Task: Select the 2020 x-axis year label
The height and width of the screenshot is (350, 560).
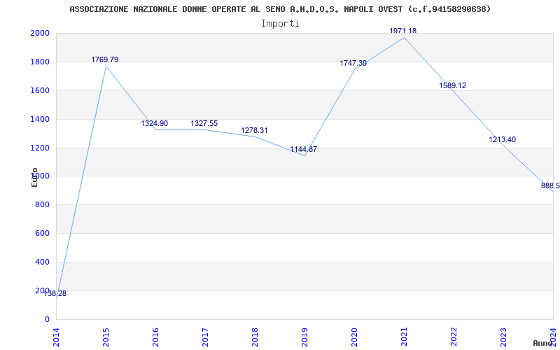Action: 354,337
